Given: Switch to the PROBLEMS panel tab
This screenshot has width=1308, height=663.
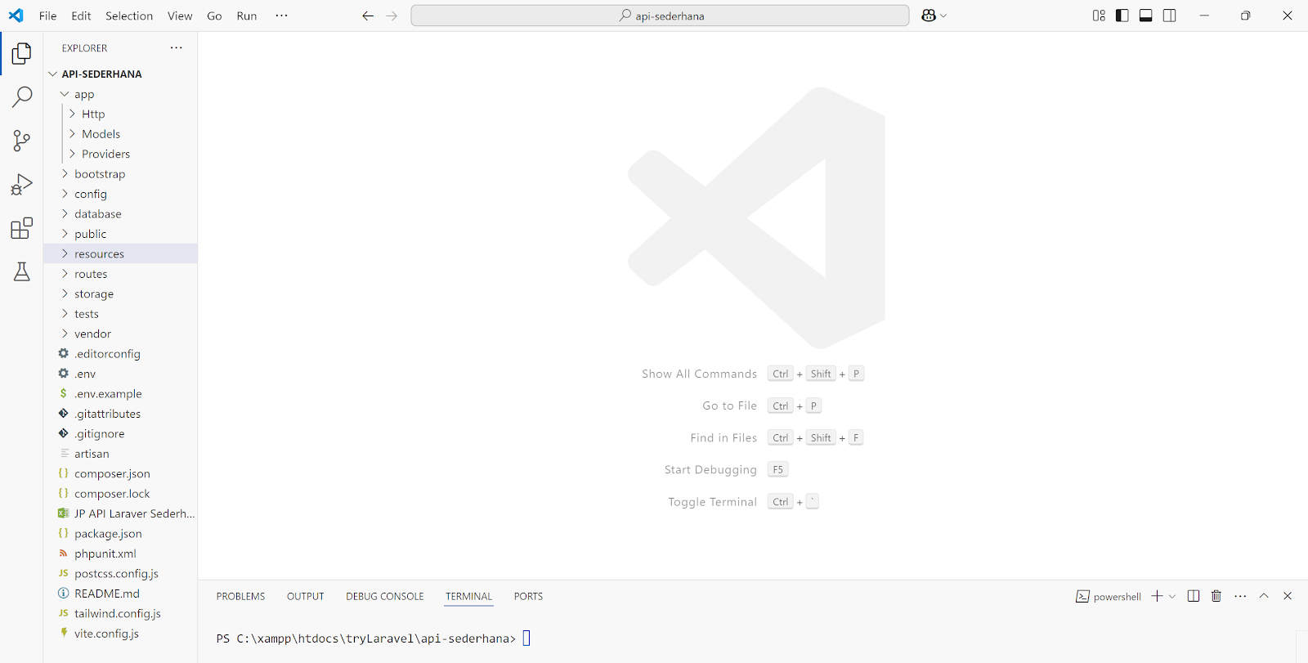Looking at the screenshot, I should click(x=240, y=597).
